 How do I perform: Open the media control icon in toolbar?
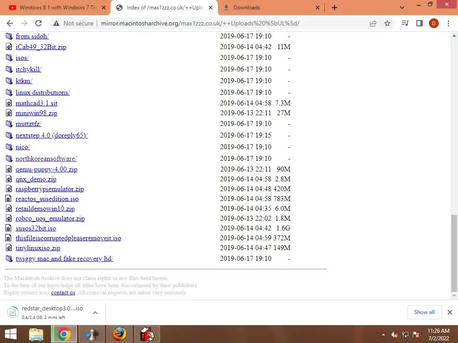point(405,23)
